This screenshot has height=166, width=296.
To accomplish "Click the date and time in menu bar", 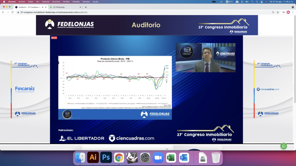I will point(281,2).
